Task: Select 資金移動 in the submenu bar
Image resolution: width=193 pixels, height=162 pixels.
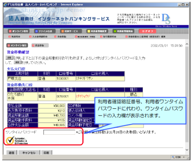Action: point(60,37)
